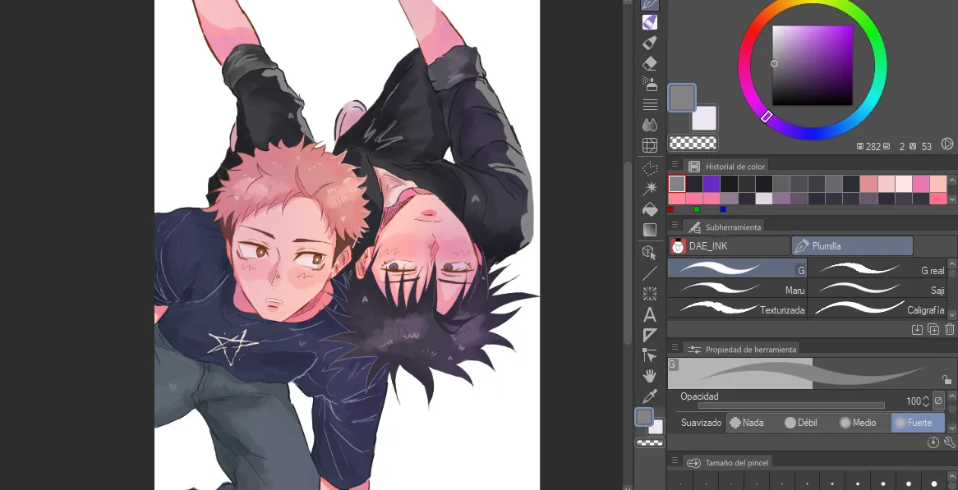The width and height of the screenshot is (958, 490).
Task: Select the Pen tool in the toolbar
Action: [649, 4]
